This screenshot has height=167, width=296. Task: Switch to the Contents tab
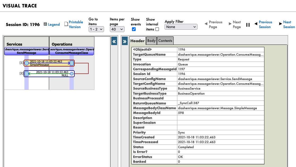165,41
